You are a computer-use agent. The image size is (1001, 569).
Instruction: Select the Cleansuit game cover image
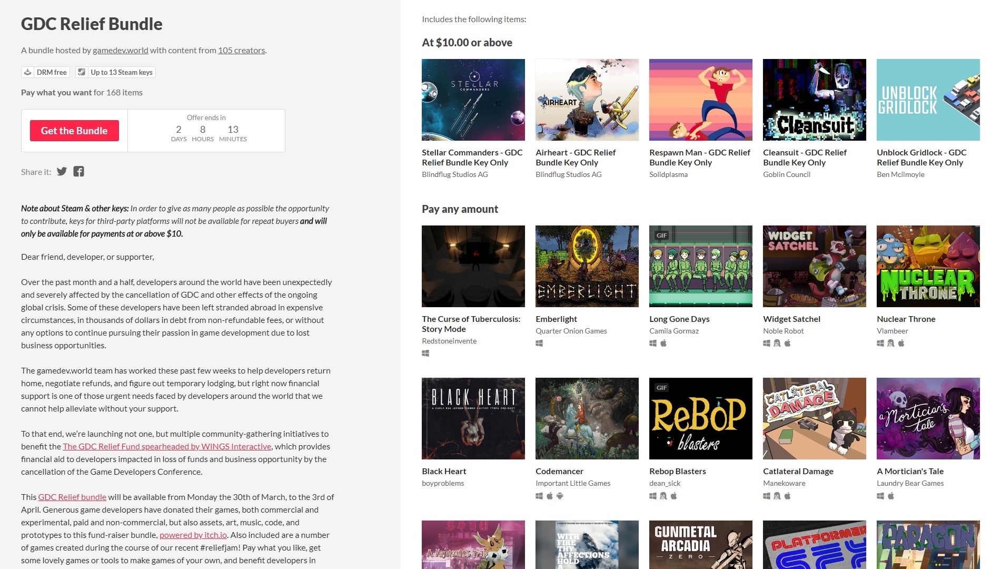point(814,100)
